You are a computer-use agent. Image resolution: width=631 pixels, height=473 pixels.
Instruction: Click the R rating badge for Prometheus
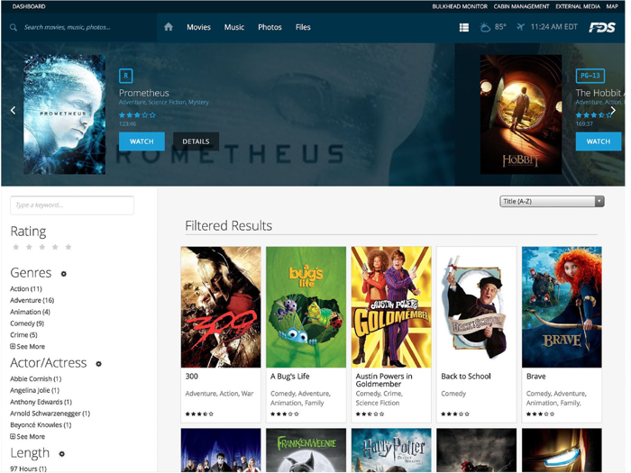pyautogui.click(x=126, y=76)
